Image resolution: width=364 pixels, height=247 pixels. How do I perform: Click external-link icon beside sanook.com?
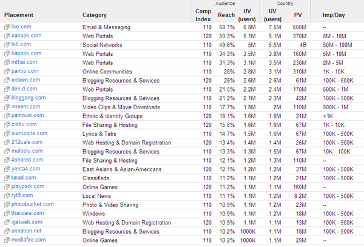tap(7, 36)
